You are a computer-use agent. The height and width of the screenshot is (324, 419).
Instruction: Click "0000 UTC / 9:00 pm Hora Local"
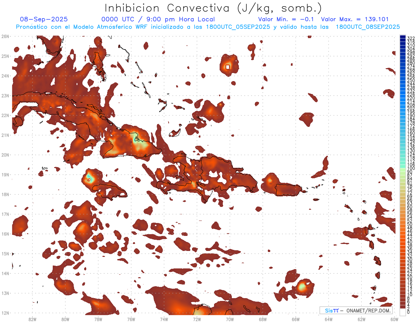pos(158,19)
